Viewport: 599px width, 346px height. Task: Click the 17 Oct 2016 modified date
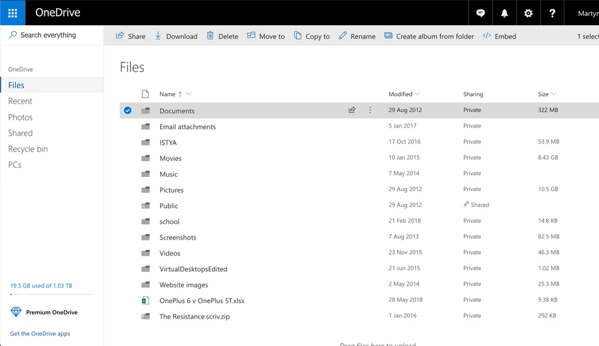(404, 142)
